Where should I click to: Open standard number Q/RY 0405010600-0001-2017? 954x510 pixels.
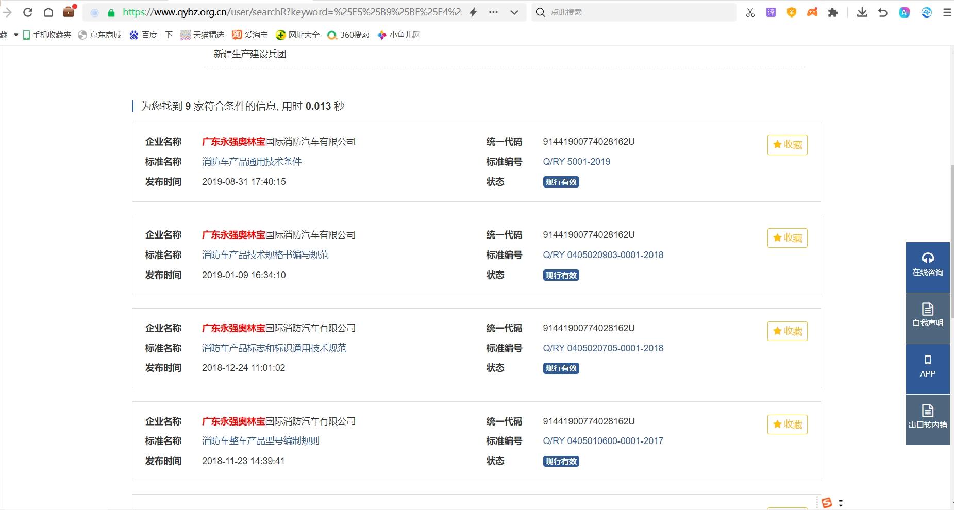coord(603,441)
